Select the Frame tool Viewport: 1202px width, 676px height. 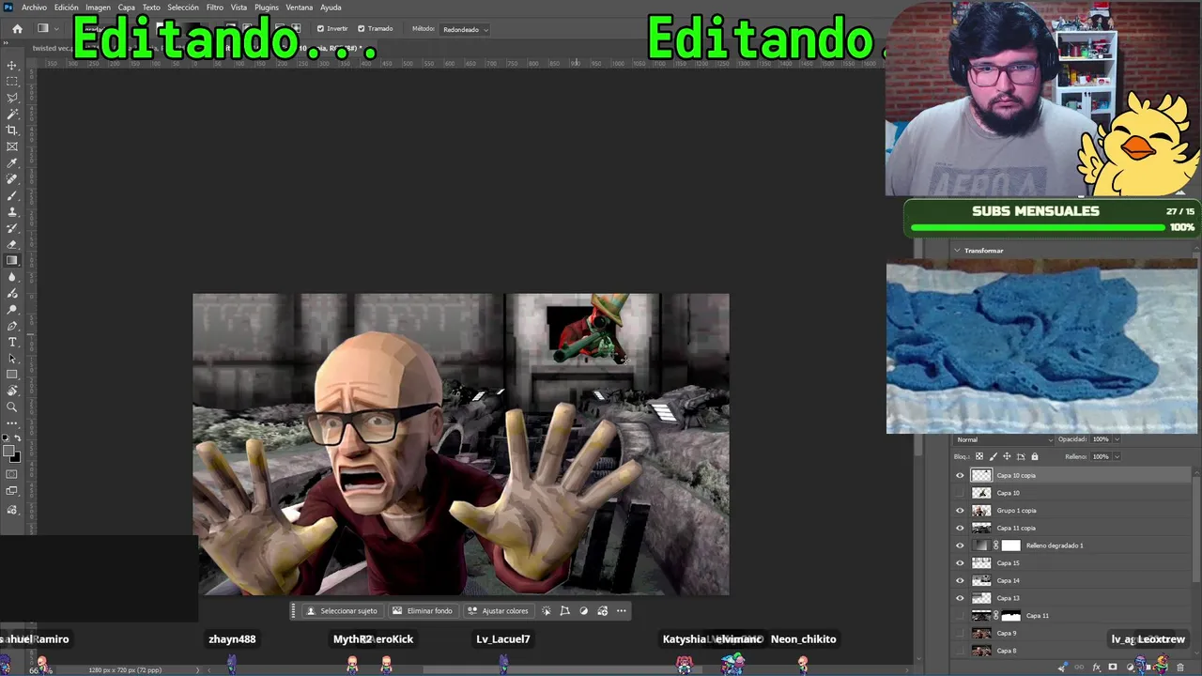coord(12,146)
